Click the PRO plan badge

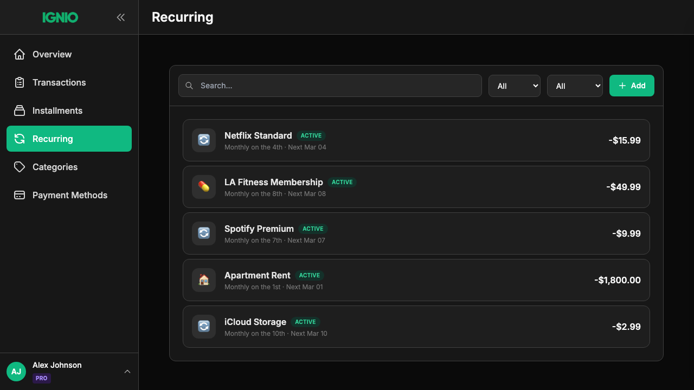click(x=42, y=378)
